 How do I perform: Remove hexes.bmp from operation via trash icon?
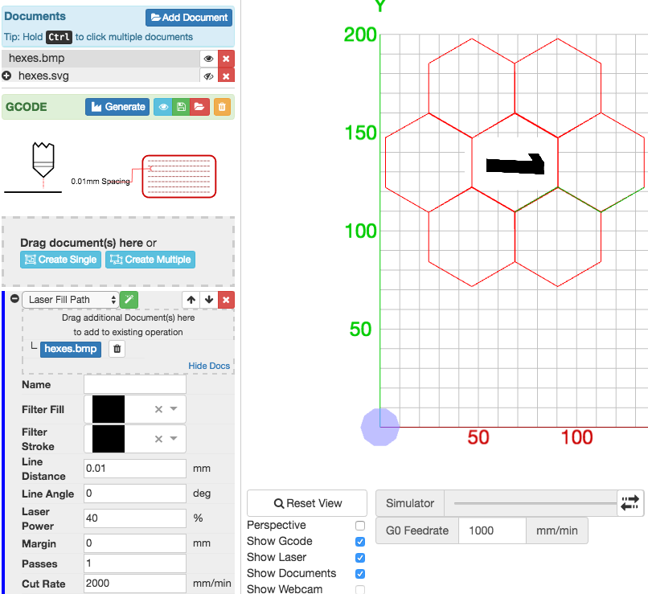click(x=117, y=349)
